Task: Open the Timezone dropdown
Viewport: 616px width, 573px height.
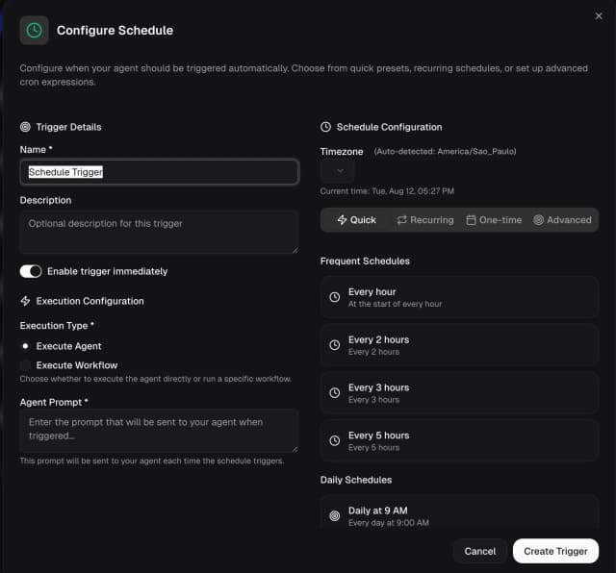Action: (x=337, y=170)
